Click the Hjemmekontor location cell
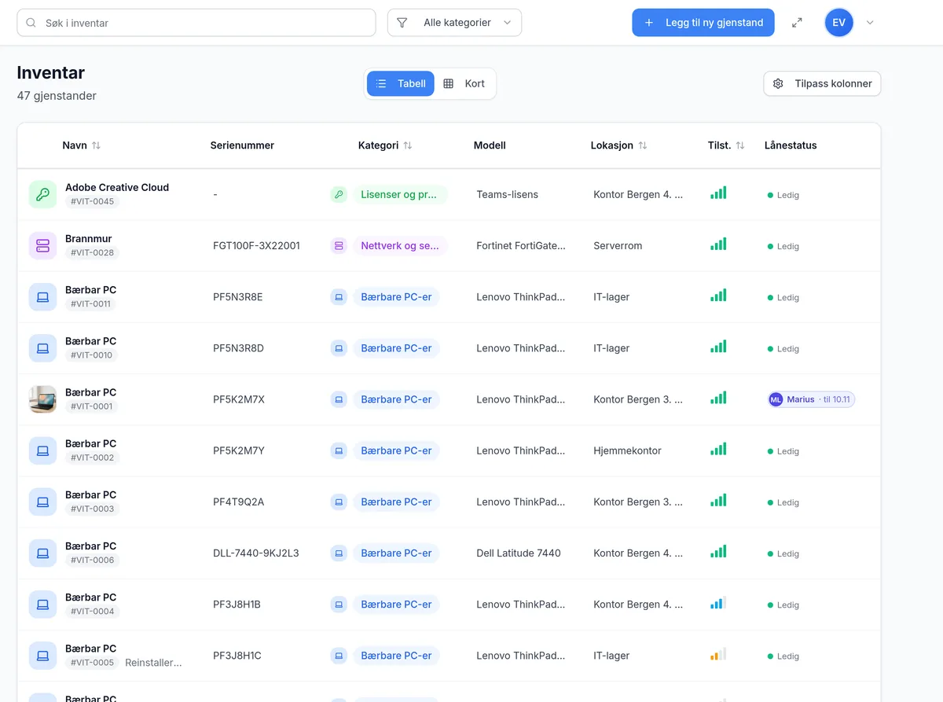 coord(627,450)
